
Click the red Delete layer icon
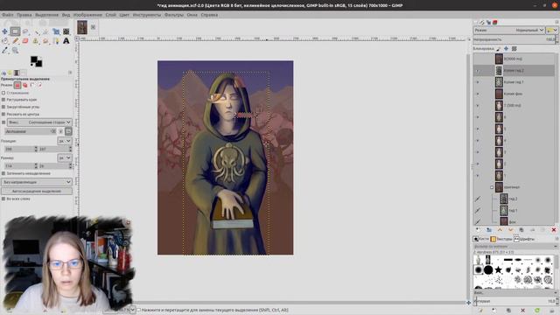coord(554,230)
